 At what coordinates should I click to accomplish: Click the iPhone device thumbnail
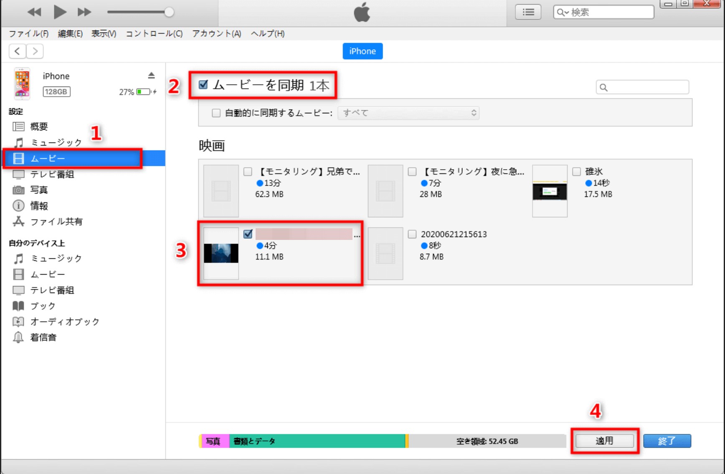(22, 84)
